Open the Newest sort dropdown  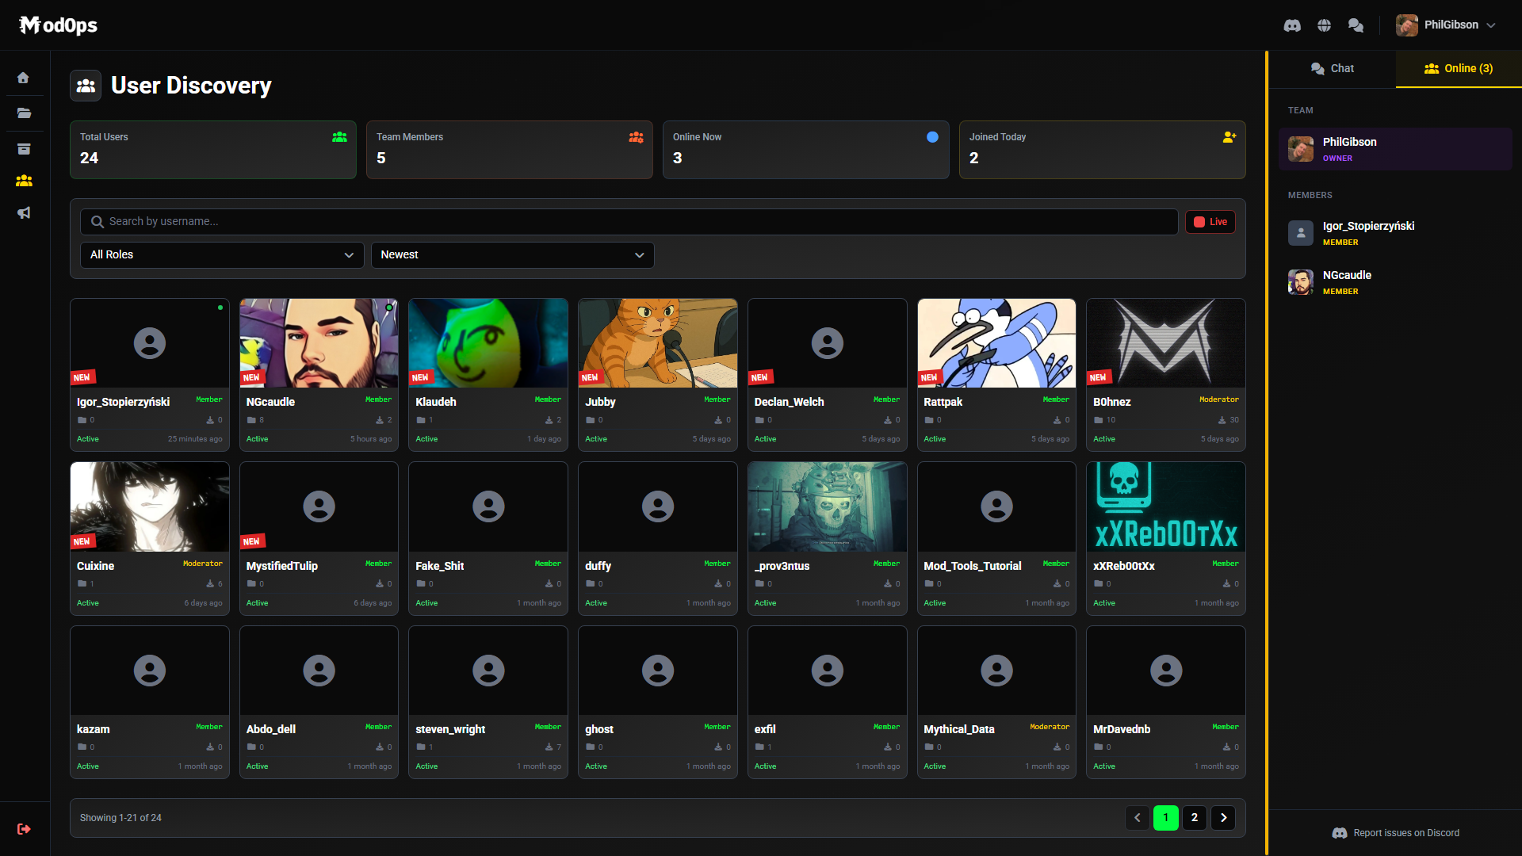pos(512,255)
